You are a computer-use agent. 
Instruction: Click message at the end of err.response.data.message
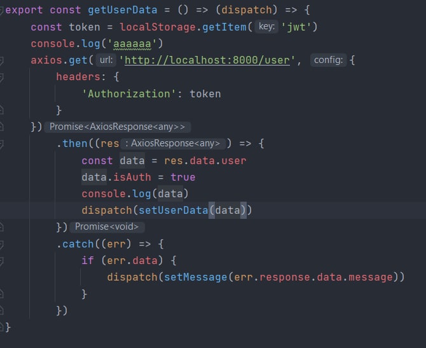click(x=371, y=277)
